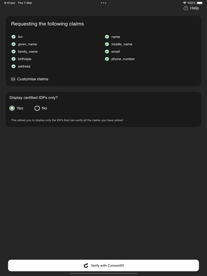Tap the 'email' claim label
The image size is (207, 276).
[x=115, y=52]
